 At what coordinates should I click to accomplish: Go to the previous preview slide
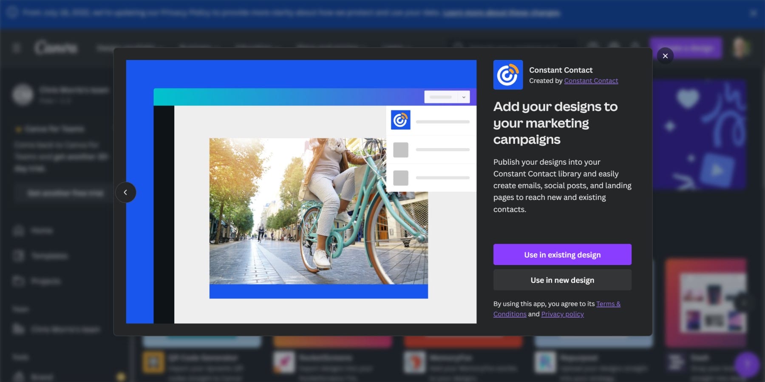125,192
